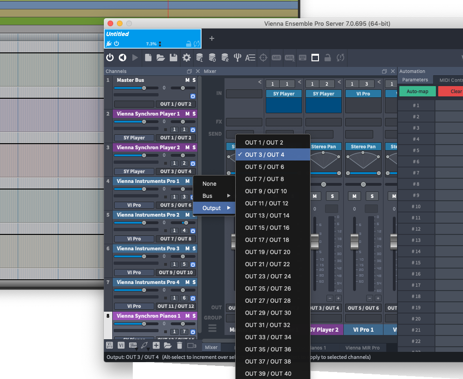The width and height of the screenshot is (463, 379).
Task: Select OUT 1 / OUT 2 from output list
Action: pyautogui.click(x=273, y=142)
